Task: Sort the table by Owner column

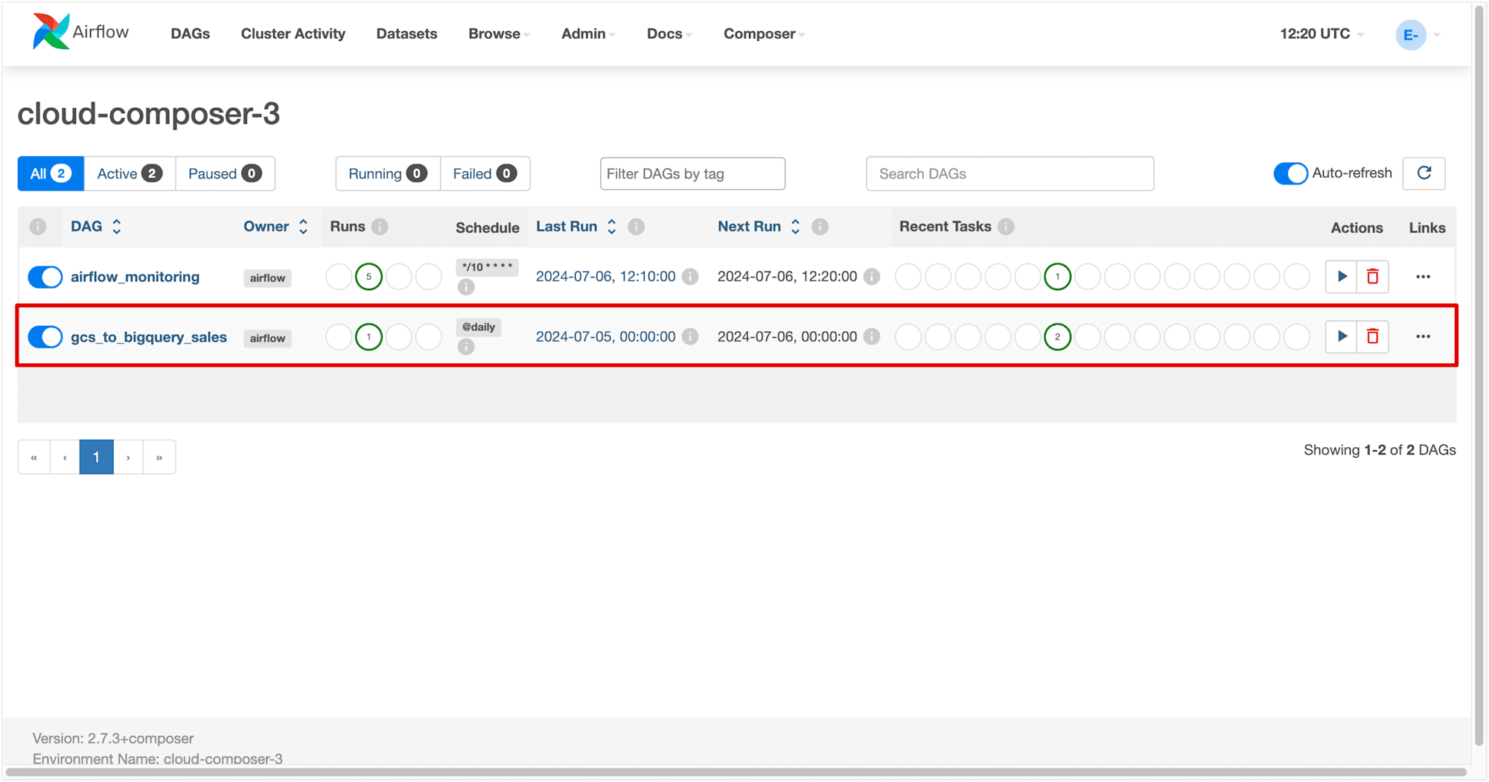Action: [x=275, y=226]
